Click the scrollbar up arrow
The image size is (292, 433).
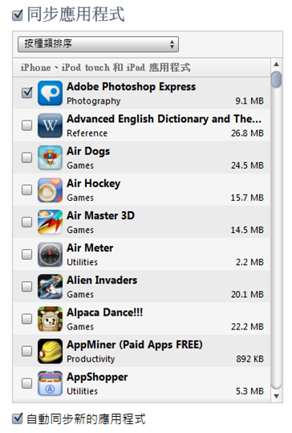276,64
